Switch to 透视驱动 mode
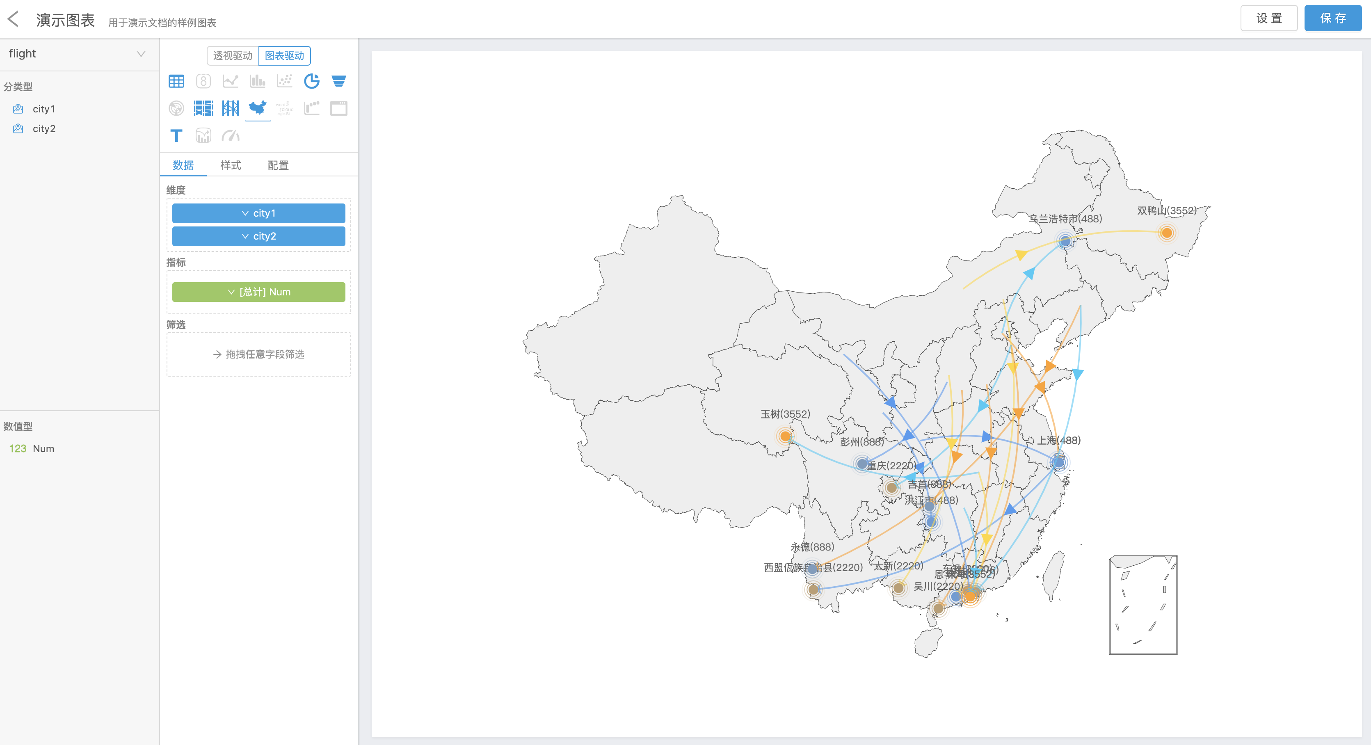This screenshot has width=1371, height=745. pos(233,55)
